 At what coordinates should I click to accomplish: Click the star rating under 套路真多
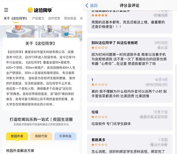[99, 145]
